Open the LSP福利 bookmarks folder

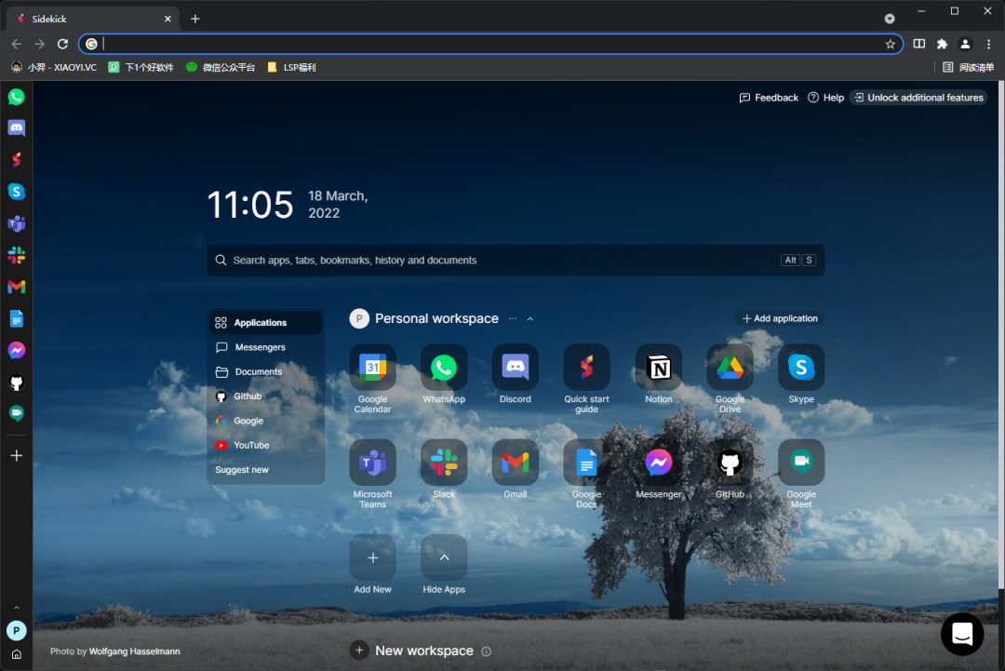(x=291, y=67)
